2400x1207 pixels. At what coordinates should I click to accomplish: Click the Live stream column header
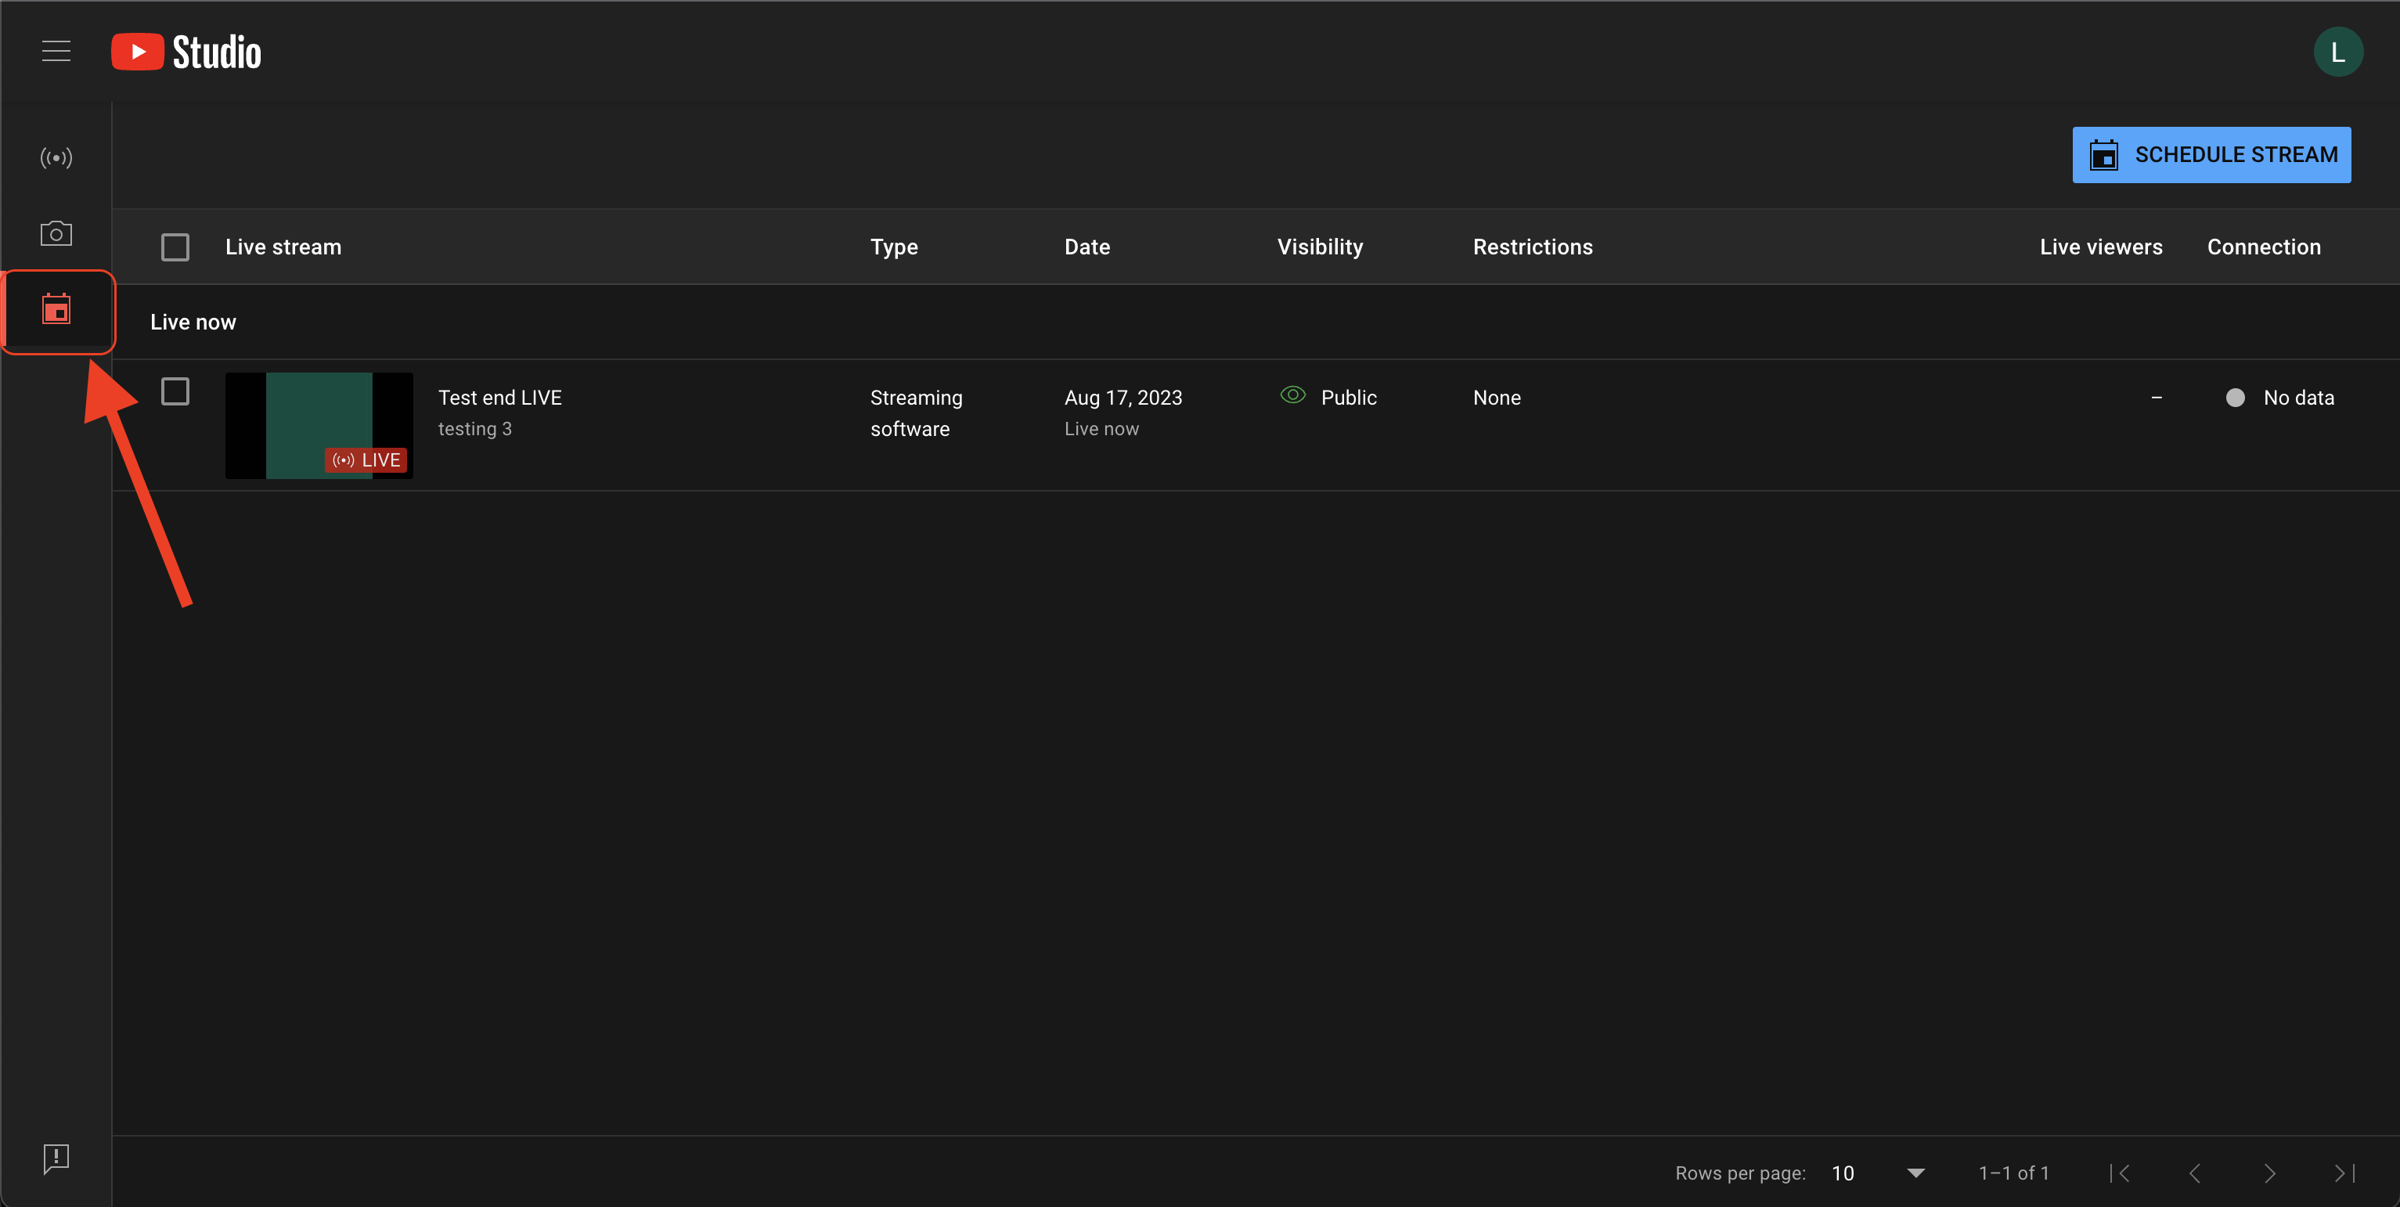click(283, 247)
